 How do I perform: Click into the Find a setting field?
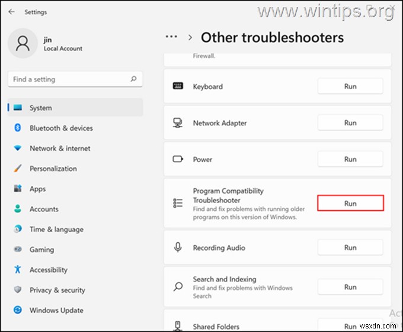[75, 79]
